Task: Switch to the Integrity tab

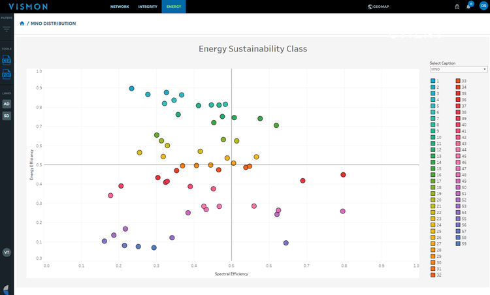Action: [x=148, y=7]
